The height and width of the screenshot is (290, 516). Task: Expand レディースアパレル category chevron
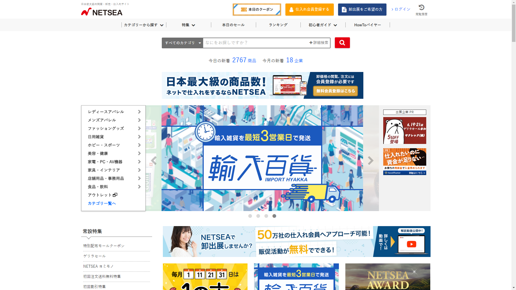pos(139,112)
